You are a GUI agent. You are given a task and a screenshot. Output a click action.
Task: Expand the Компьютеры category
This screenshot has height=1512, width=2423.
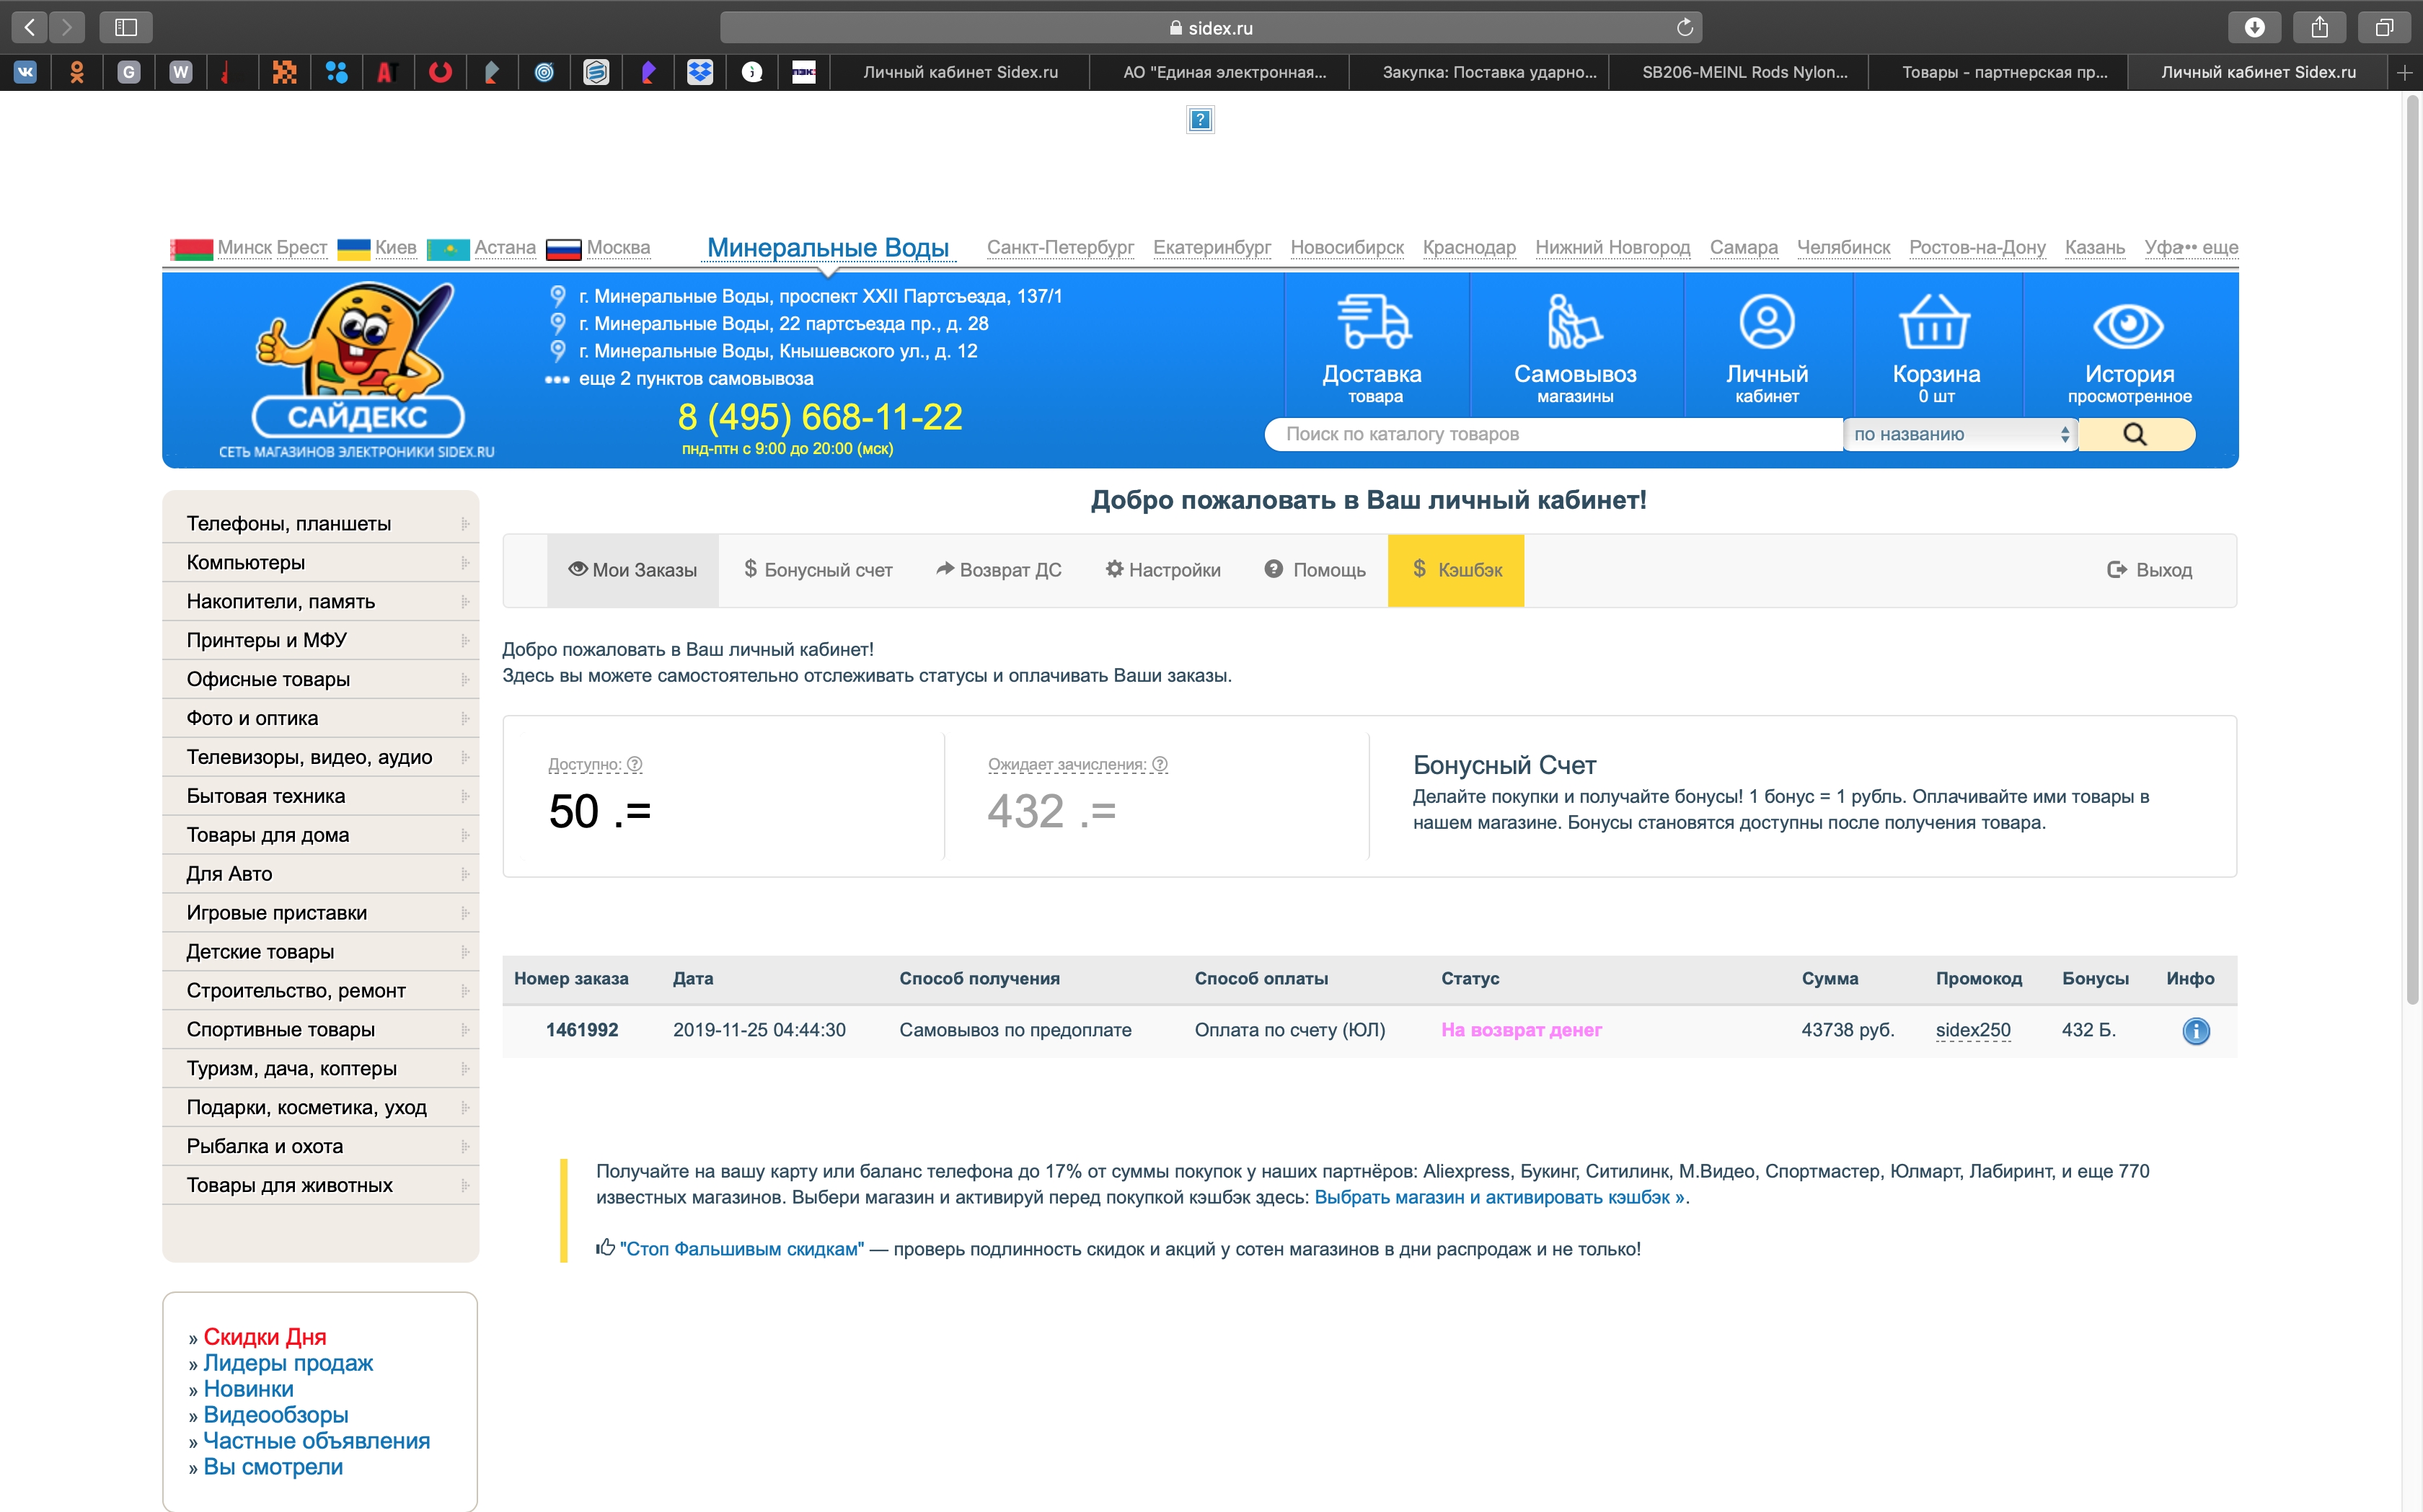320,562
